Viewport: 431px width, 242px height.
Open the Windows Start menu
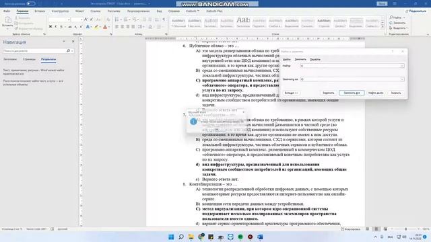pyautogui.click(x=171, y=237)
